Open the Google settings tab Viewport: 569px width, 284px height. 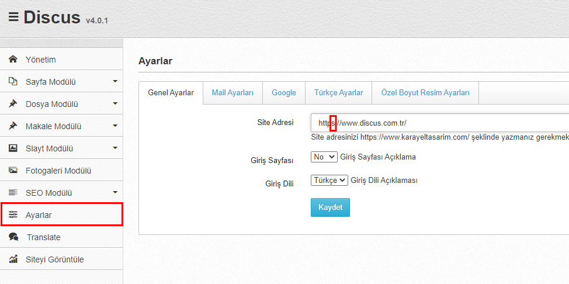tap(284, 93)
